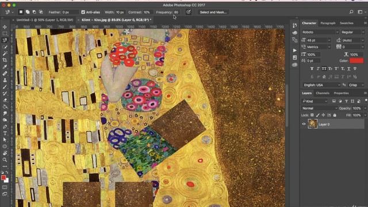Open the Actions play-icon panel
Viewport: 368px width, 207px height.
[x=295, y=50]
